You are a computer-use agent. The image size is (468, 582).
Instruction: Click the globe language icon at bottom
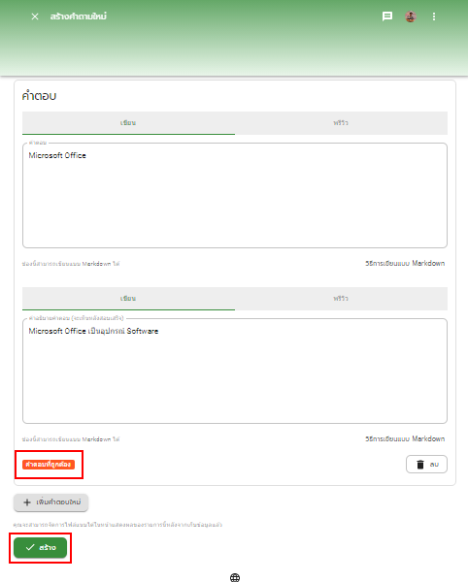[x=235, y=577]
